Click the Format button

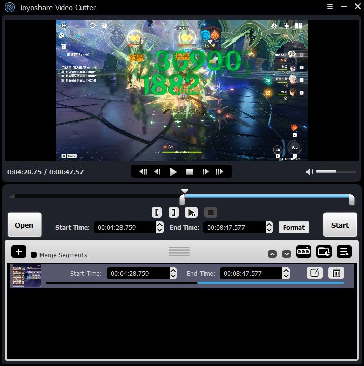point(294,227)
